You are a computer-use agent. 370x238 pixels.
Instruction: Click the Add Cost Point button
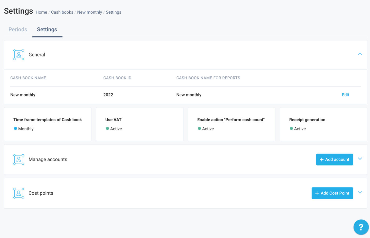332,193
